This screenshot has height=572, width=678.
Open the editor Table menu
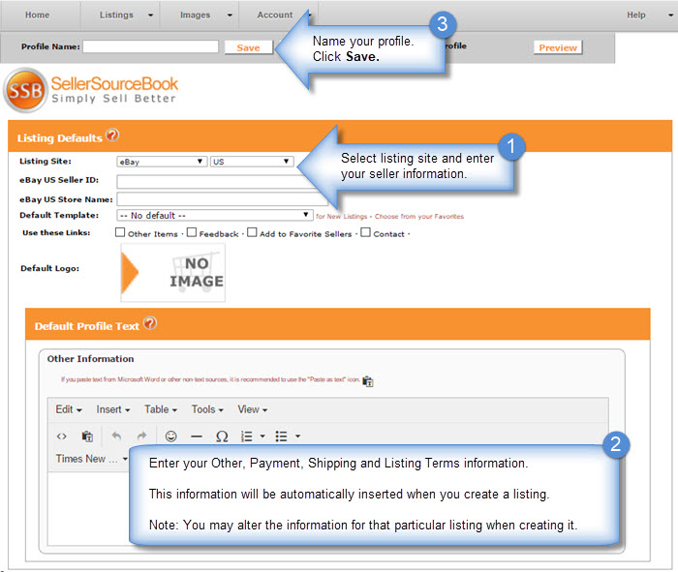point(161,409)
